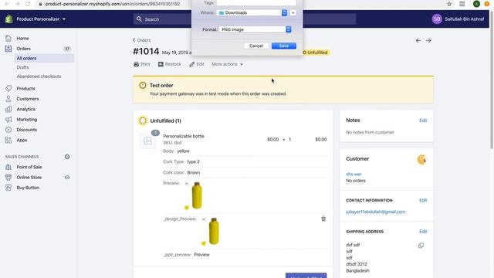Viewport: 494px width, 278px height.
Task: Edit Contact Information
Action: click(423, 200)
